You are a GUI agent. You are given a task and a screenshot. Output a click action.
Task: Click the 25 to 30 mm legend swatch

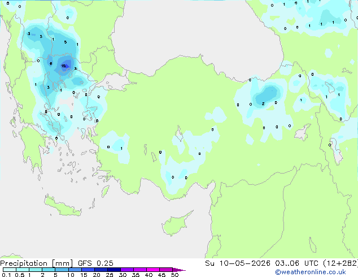point(113,270)
